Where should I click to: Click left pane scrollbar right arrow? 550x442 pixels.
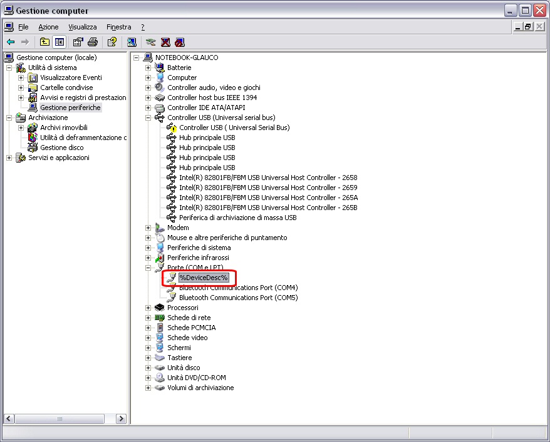pyautogui.click(x=121, y=418)
